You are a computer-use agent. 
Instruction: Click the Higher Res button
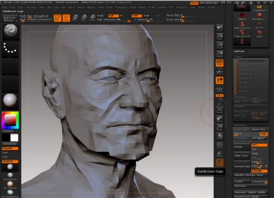259,130
